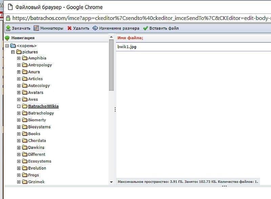Sort by Имя файла column header
Image resolution: width=271 pixels, height=199 pixels.
pos(130,38)
